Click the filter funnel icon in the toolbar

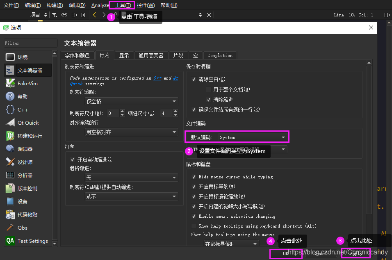pos(55,15)
